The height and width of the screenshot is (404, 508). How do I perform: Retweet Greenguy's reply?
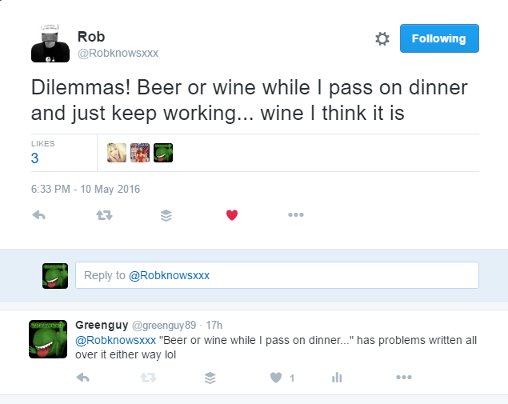(x=146, y=378)
